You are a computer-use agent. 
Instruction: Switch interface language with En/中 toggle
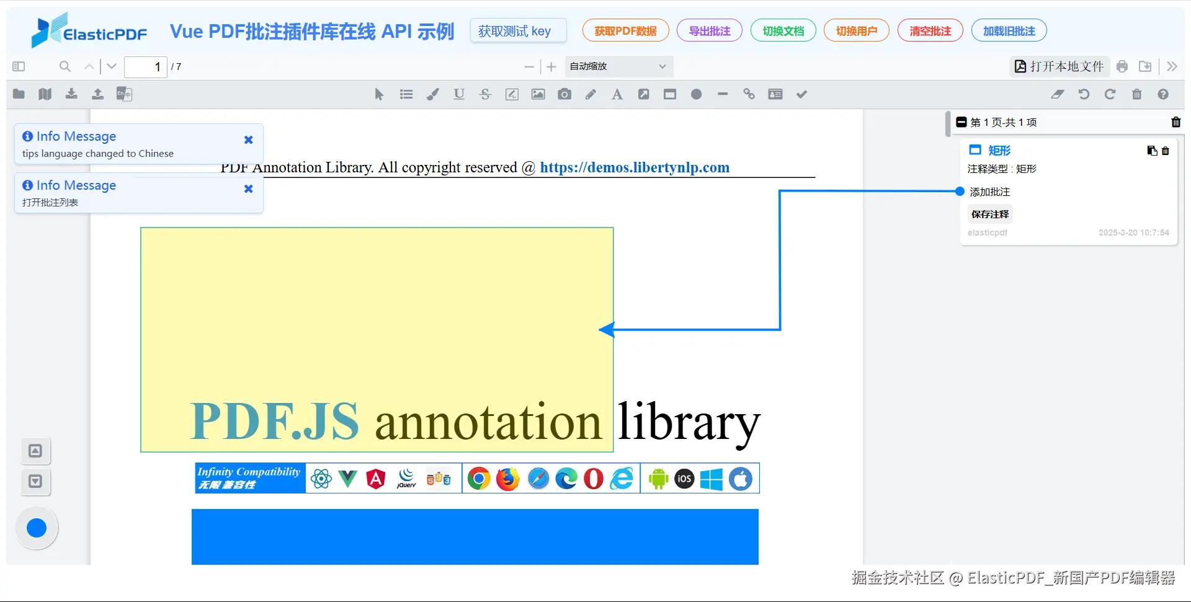tap(123, 94)
